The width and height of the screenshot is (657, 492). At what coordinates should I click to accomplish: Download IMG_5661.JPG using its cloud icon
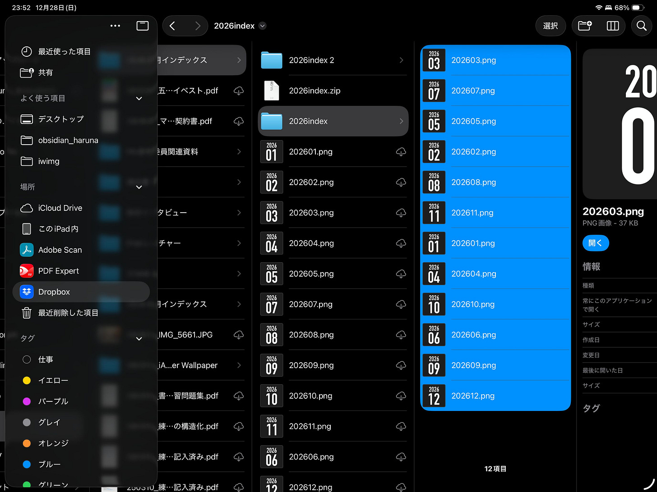(239, 335)
